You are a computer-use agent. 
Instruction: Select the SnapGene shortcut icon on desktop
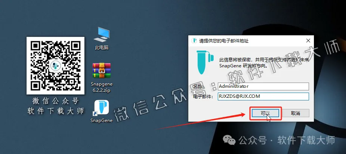tap(102, 108)
